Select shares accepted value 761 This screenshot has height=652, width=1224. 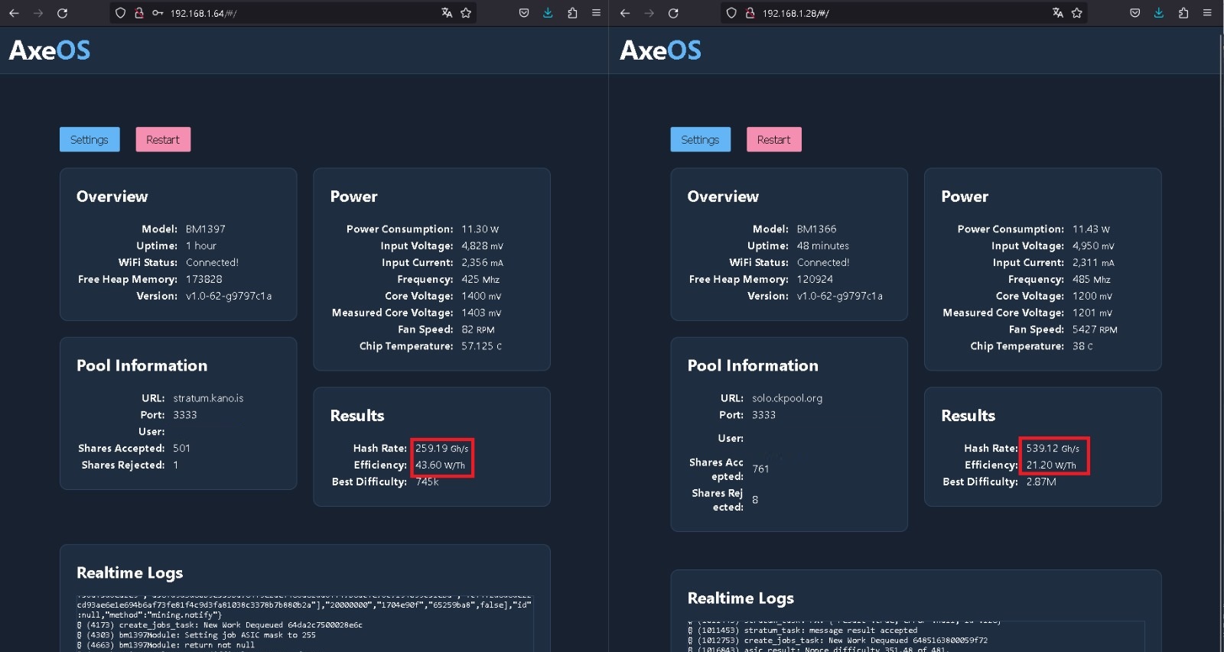point(760,469)
